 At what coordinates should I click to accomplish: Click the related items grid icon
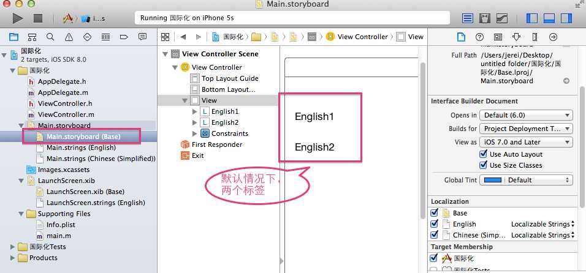click(165, 37)
